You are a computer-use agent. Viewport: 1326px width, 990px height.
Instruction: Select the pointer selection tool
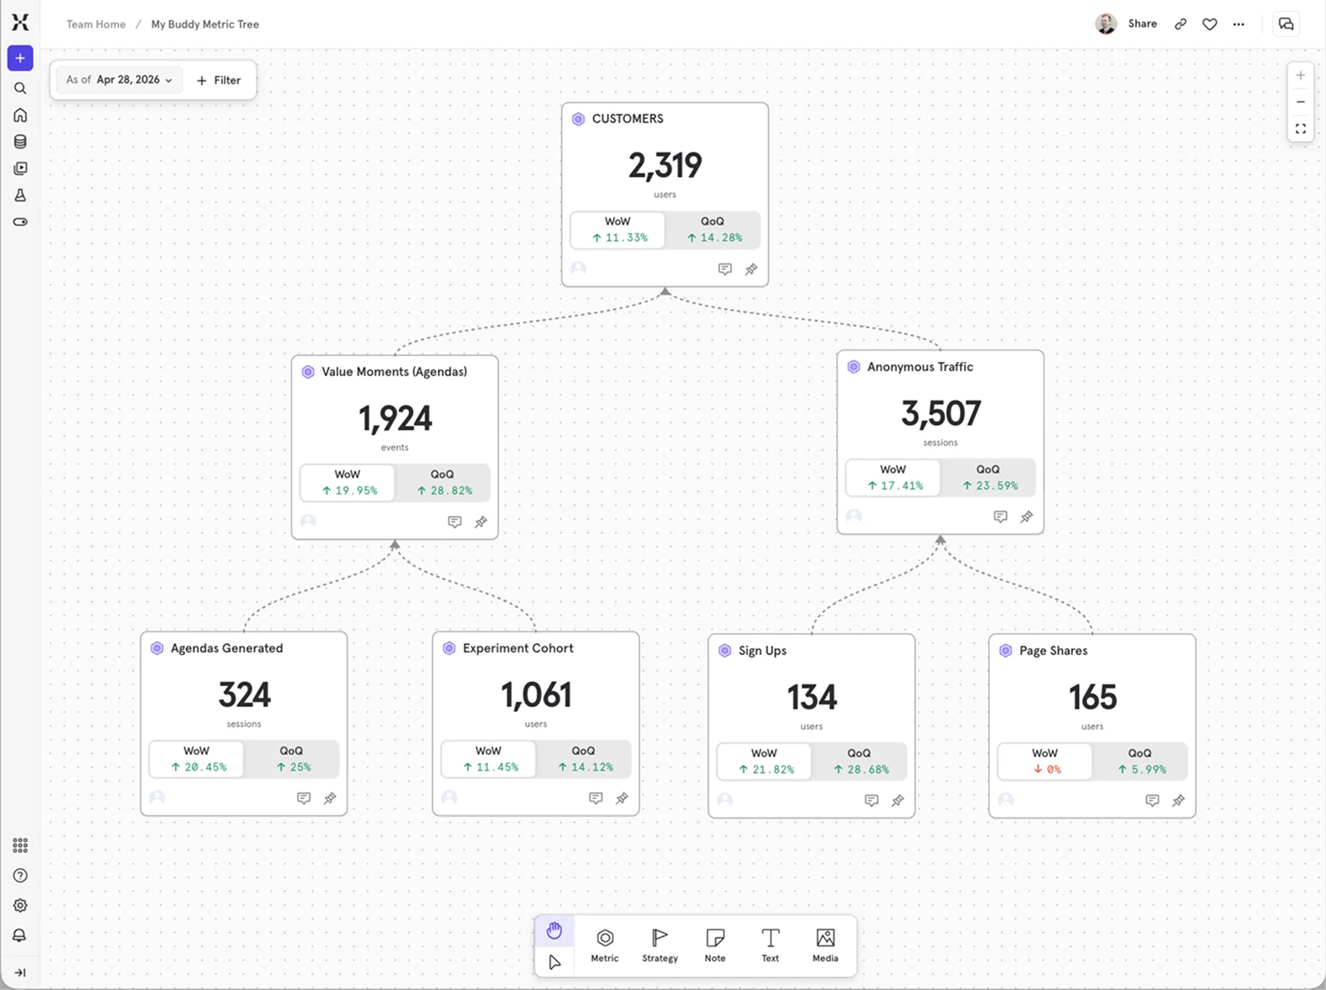pos(555,962)
